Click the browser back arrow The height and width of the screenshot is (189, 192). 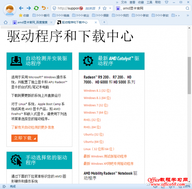(21, 8)
